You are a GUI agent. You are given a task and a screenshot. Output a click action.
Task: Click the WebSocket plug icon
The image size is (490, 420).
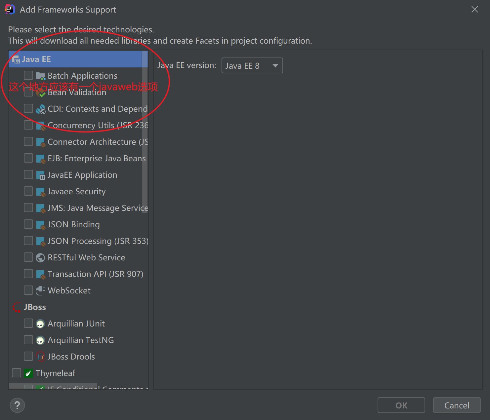coord(40,291)
